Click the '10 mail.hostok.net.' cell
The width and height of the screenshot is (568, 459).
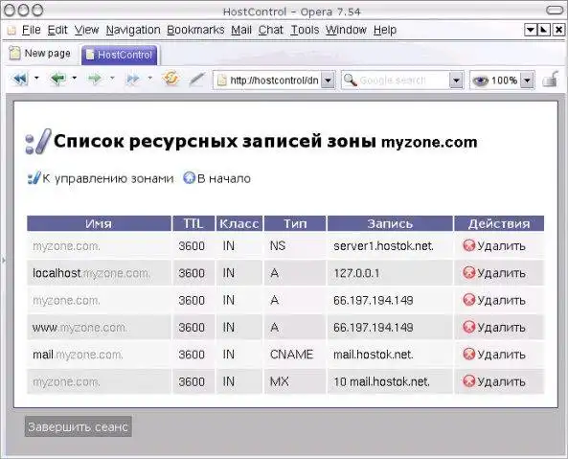pyautogui.click(x=390, y=381)
